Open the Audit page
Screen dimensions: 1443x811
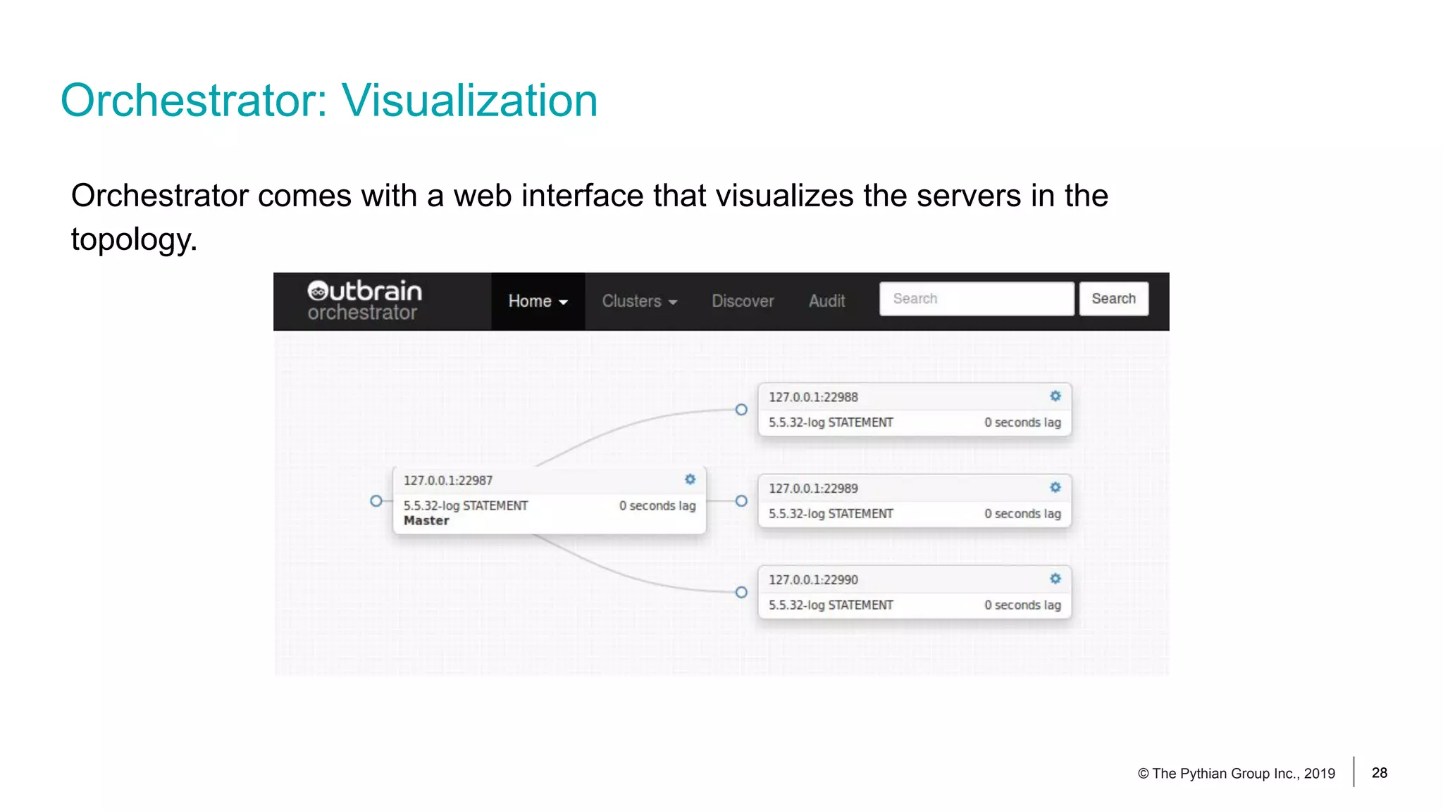(x=826, y=301)
